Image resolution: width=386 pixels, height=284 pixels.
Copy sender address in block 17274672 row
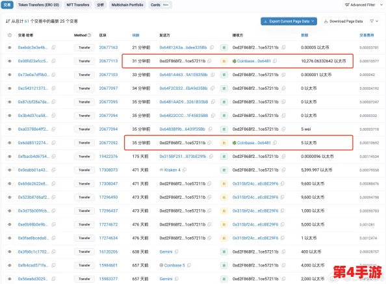click(x=209, y=224)
